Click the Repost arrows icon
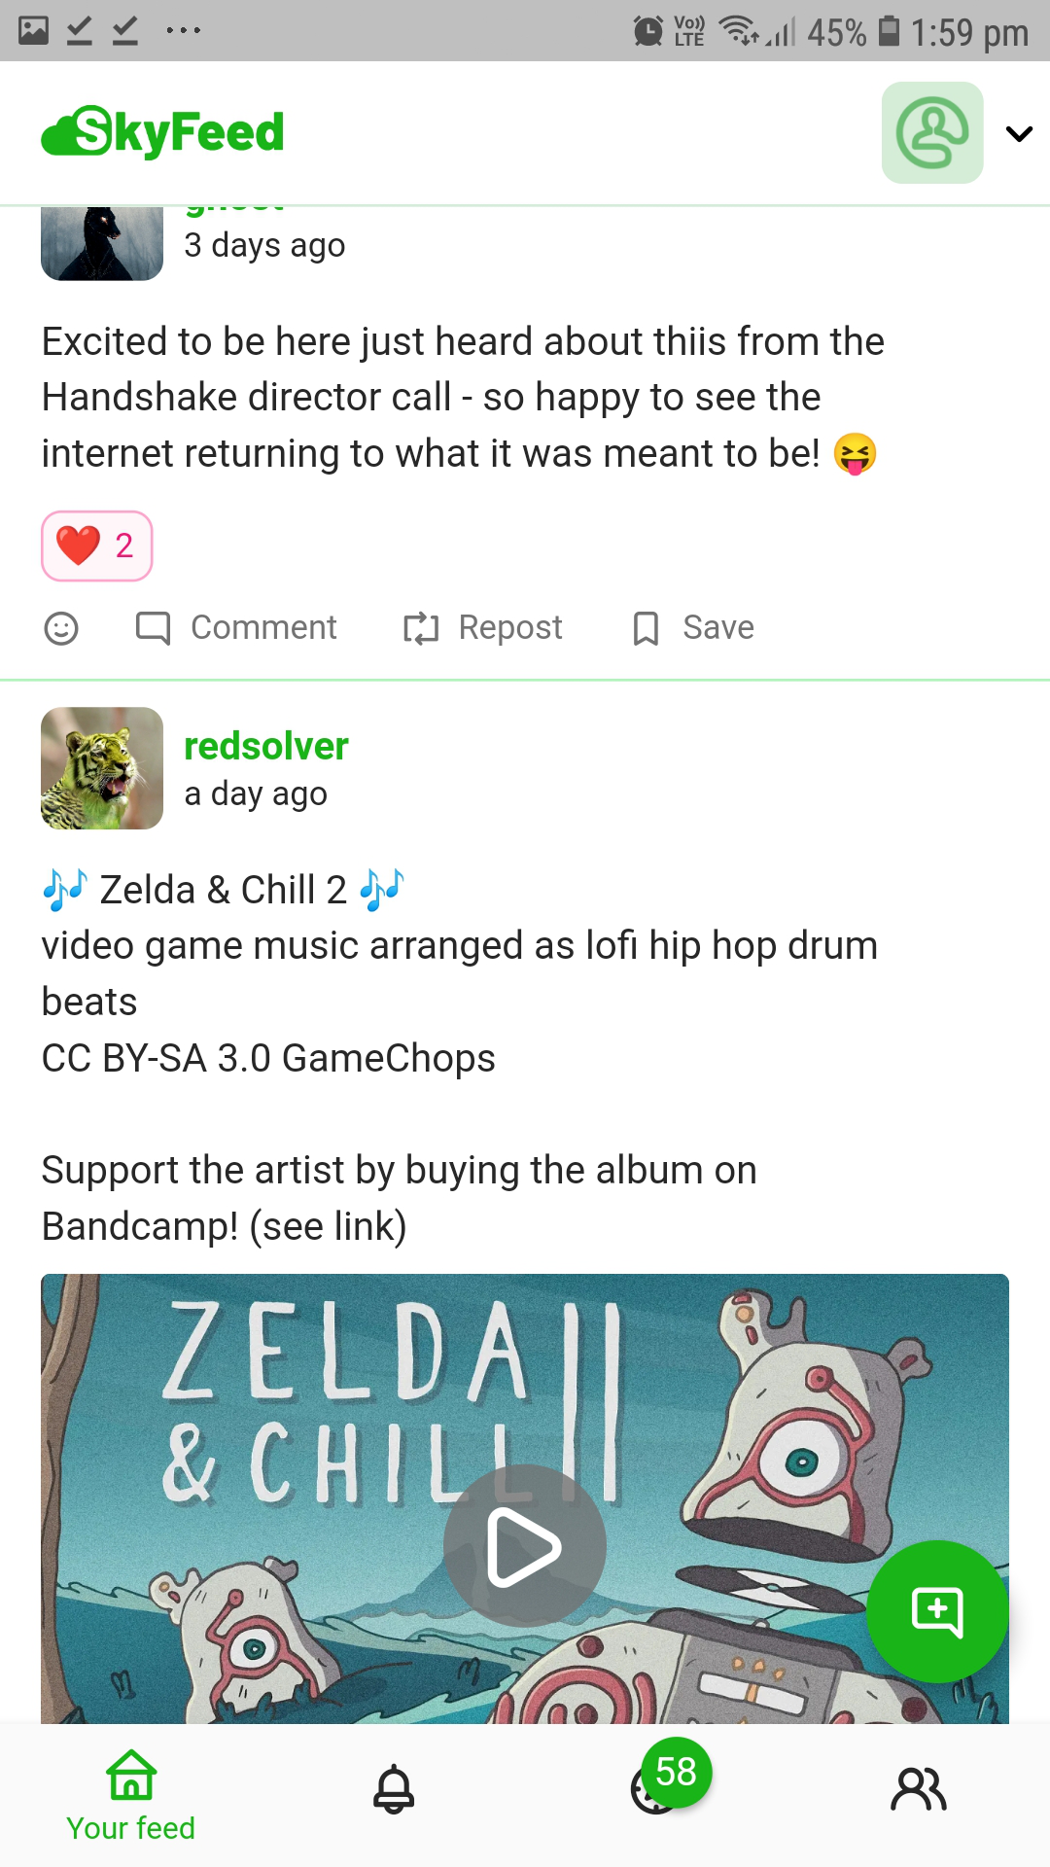 pyautogui.click(x=421, y=628)
